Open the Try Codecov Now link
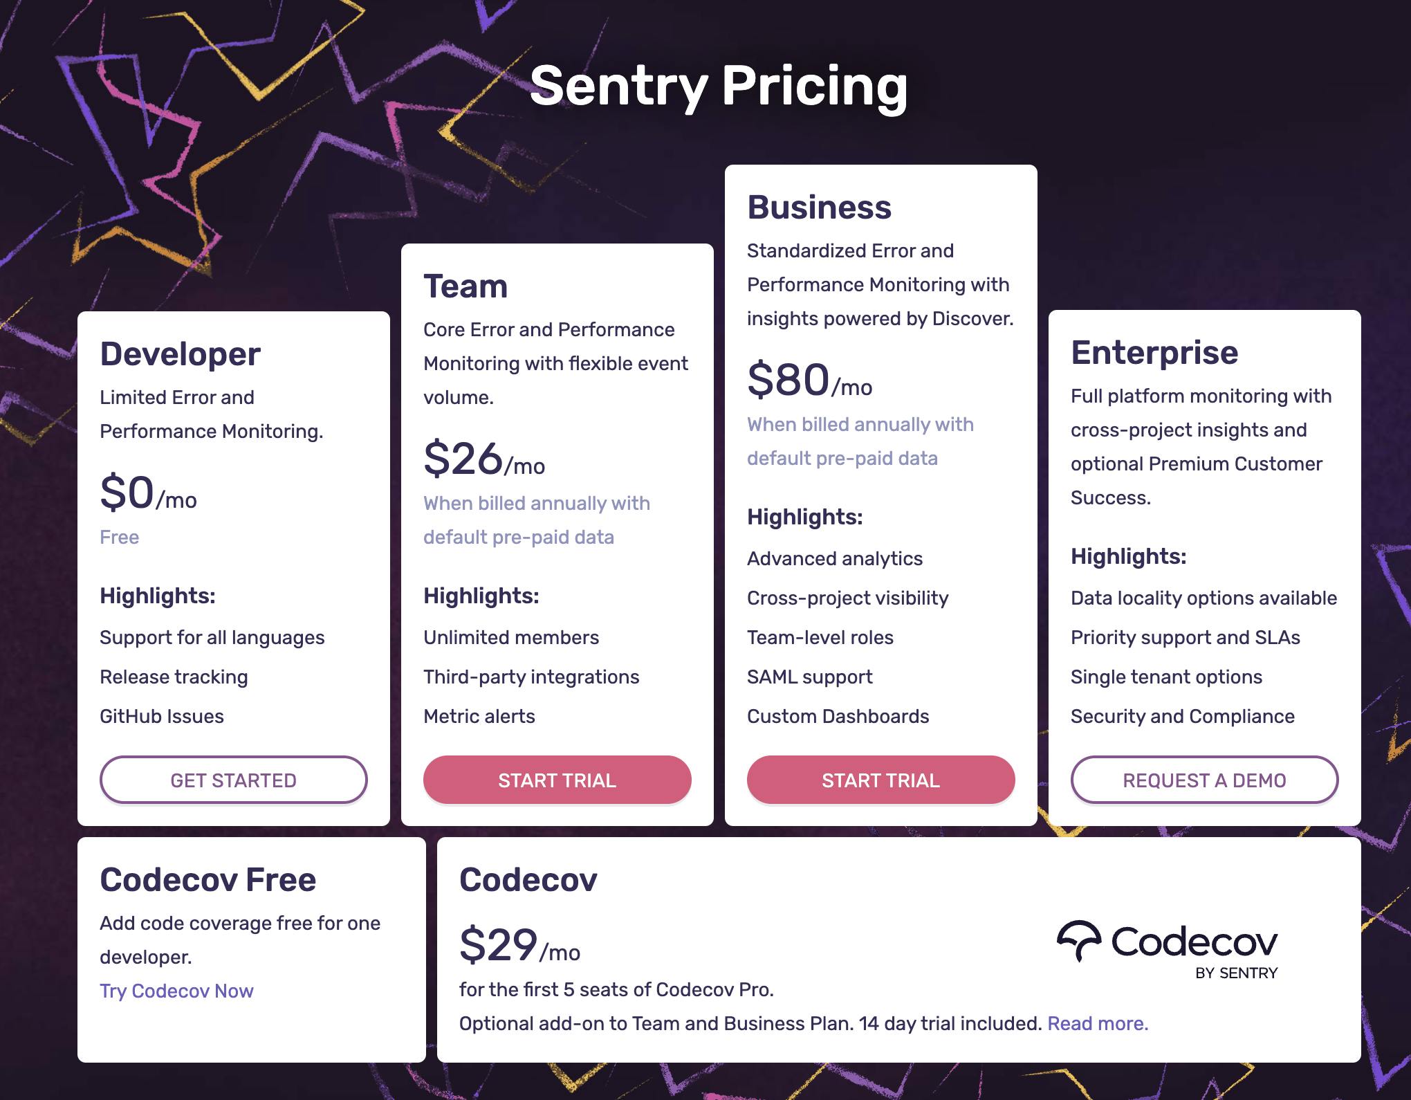This screenshot has width=1411, height=1100. [x=176, y=991]
